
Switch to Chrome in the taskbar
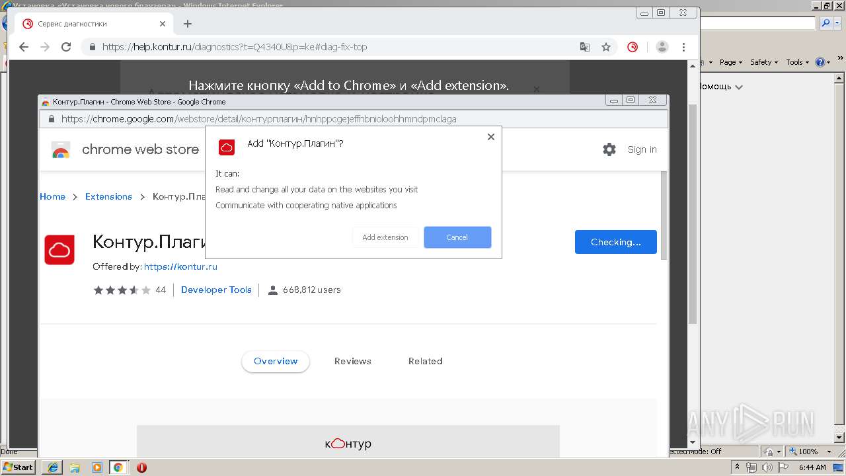click(x=118, y=467)
